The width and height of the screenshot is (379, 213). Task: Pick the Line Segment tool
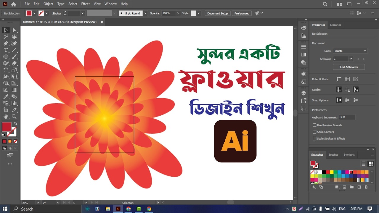(14, 50)
